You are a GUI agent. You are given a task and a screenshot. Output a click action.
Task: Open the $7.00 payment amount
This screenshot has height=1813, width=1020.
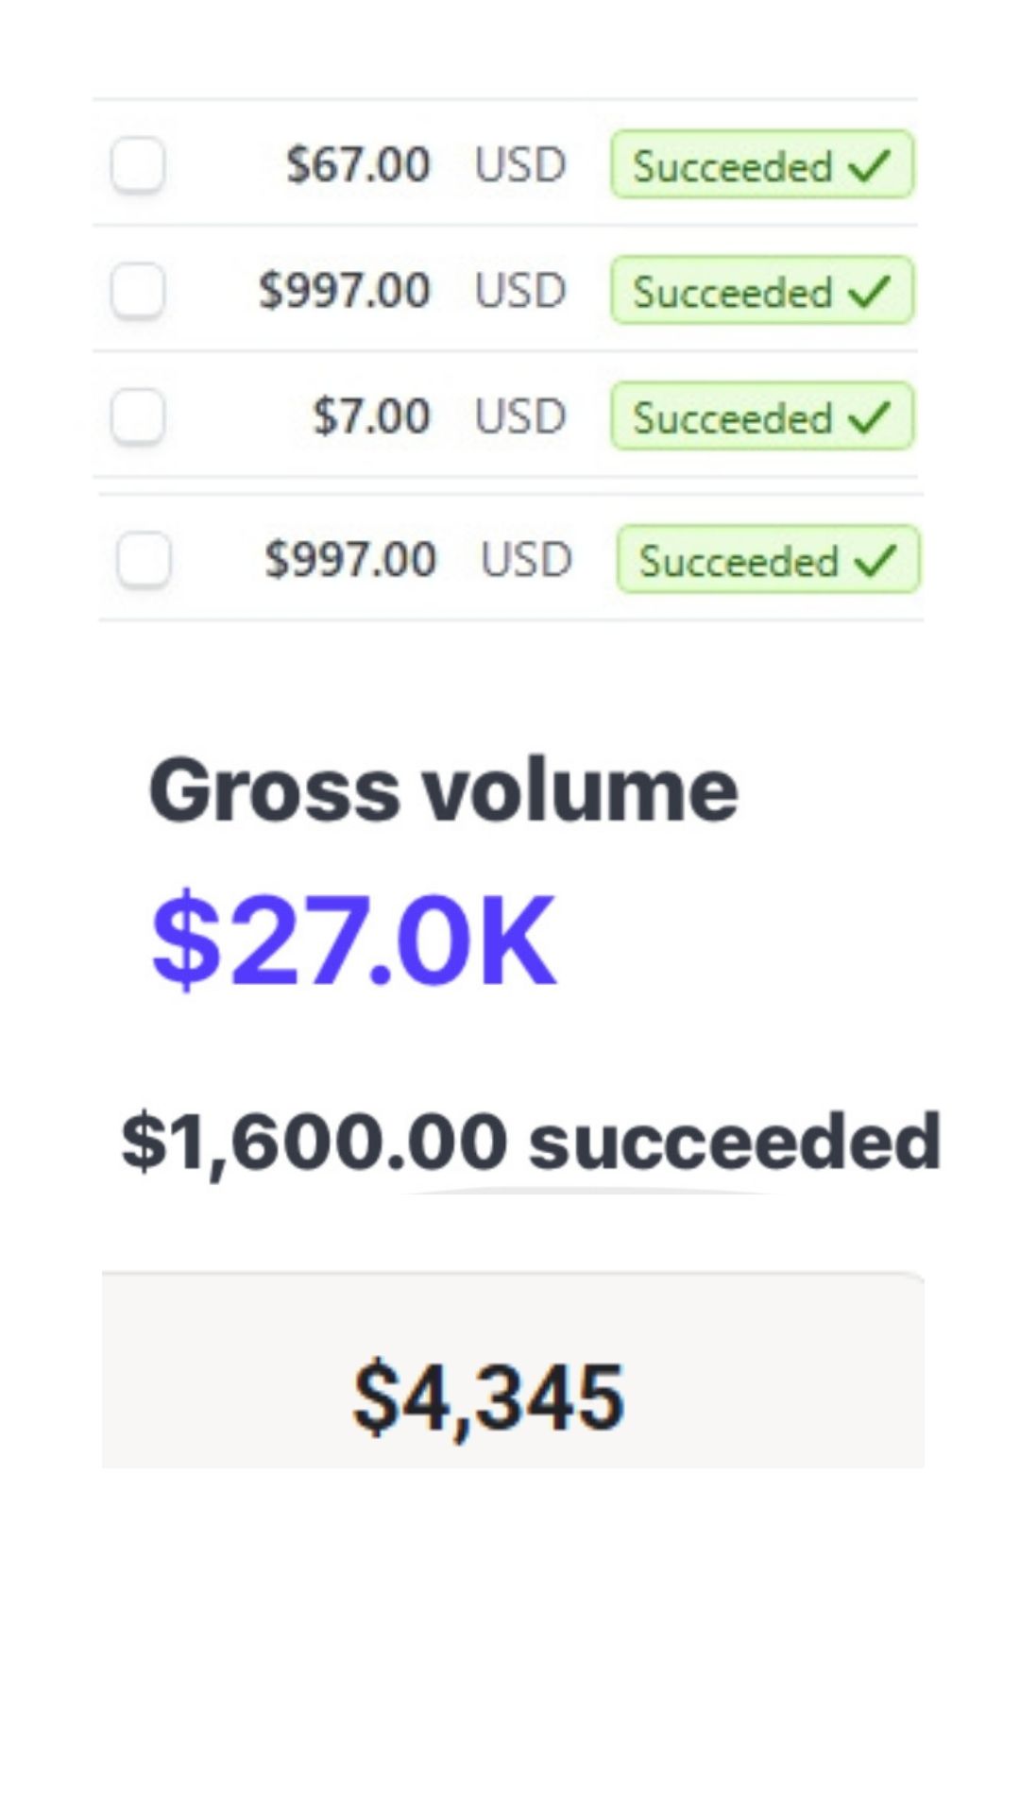(372, 416)
